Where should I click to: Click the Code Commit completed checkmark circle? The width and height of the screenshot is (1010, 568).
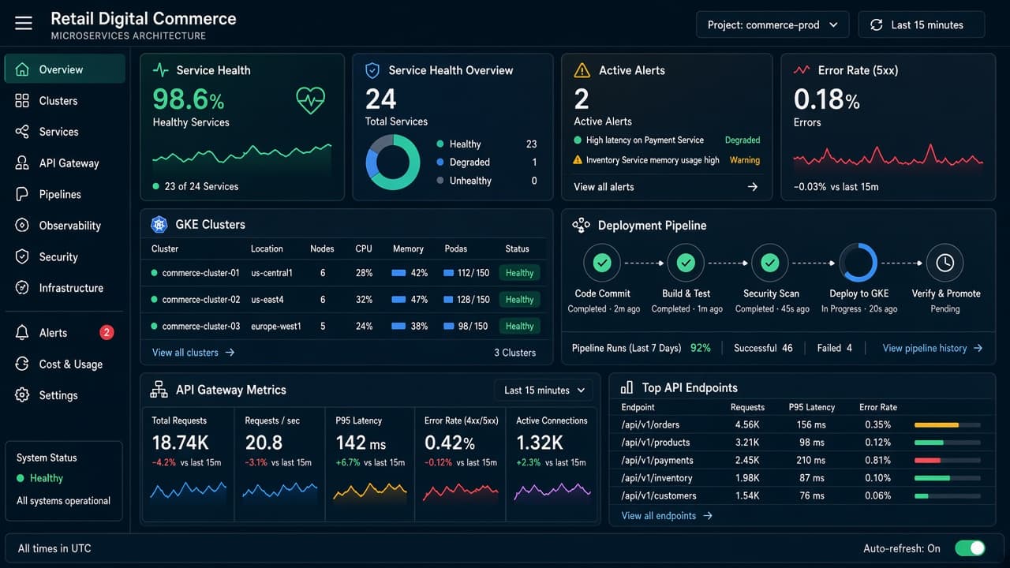click(x=602, y=263)
